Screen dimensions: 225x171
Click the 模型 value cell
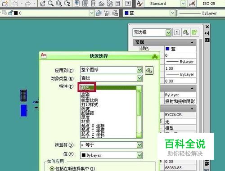click(180, 128)
